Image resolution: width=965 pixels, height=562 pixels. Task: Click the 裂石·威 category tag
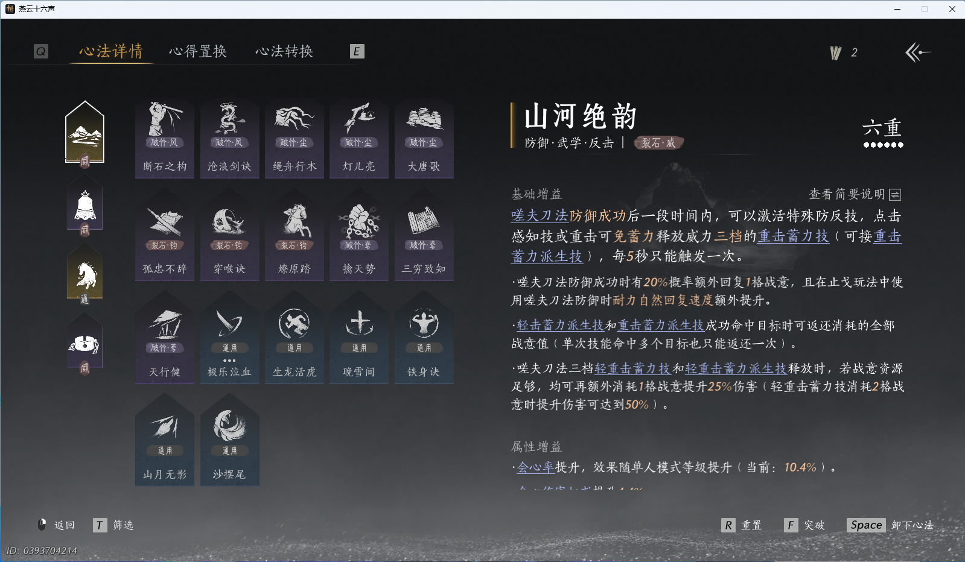coord(658,143)
